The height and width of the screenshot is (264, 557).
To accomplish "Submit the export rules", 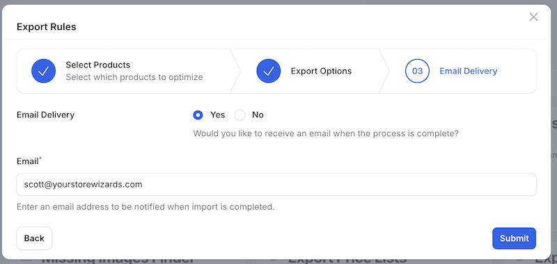I will pos(514,238).
